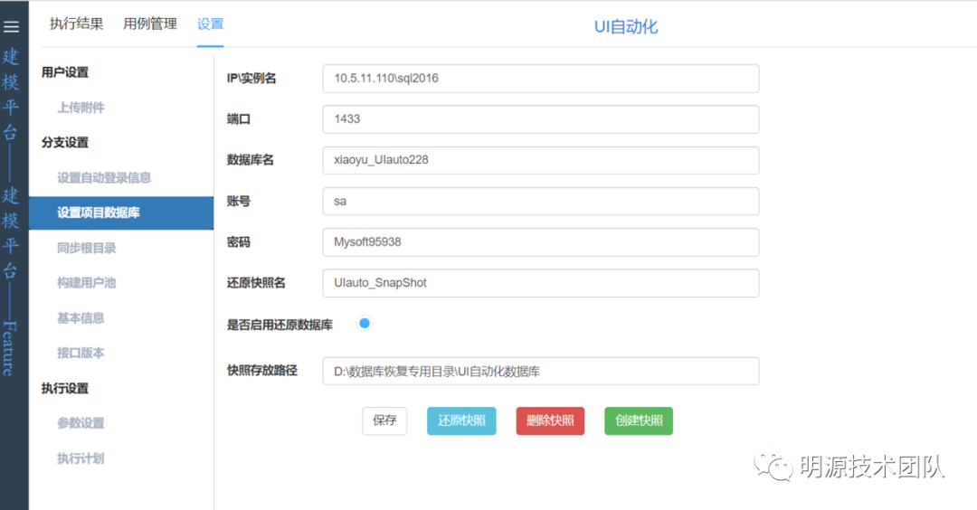Click the 保存 button

coord(384,421)
